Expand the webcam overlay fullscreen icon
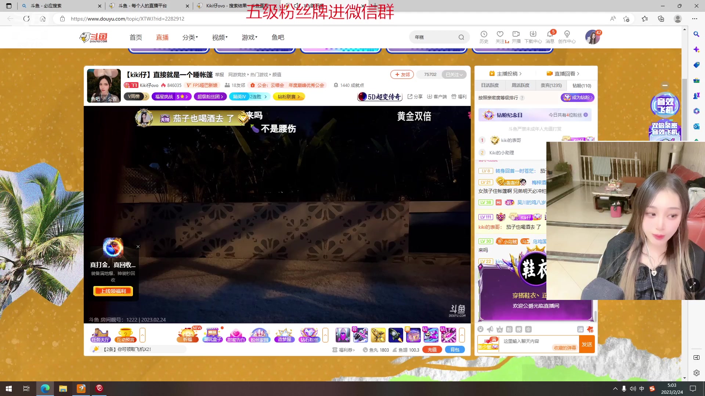Image resolution: width=705 pixels, height=396 pixels. click(693, 285)
